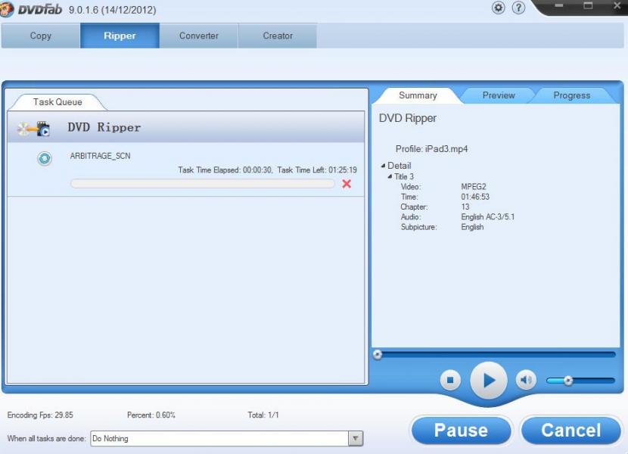Screen dimensions: 628x454
Task: Open the help question mark icon
Action: click(x=518, y=8)
